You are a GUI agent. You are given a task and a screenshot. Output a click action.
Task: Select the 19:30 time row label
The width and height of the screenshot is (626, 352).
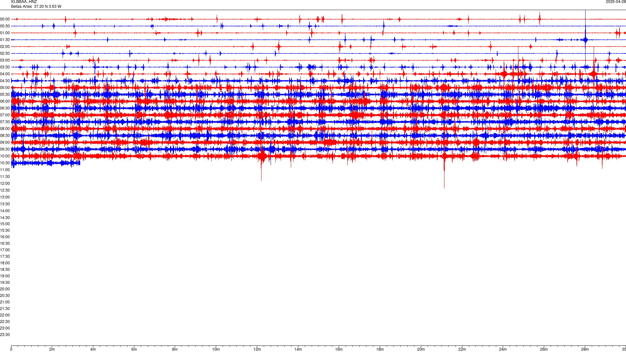pyautogui.click(x=5, y=283)
